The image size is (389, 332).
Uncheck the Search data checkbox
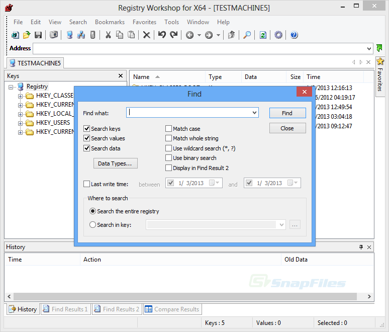coord(86,148)
